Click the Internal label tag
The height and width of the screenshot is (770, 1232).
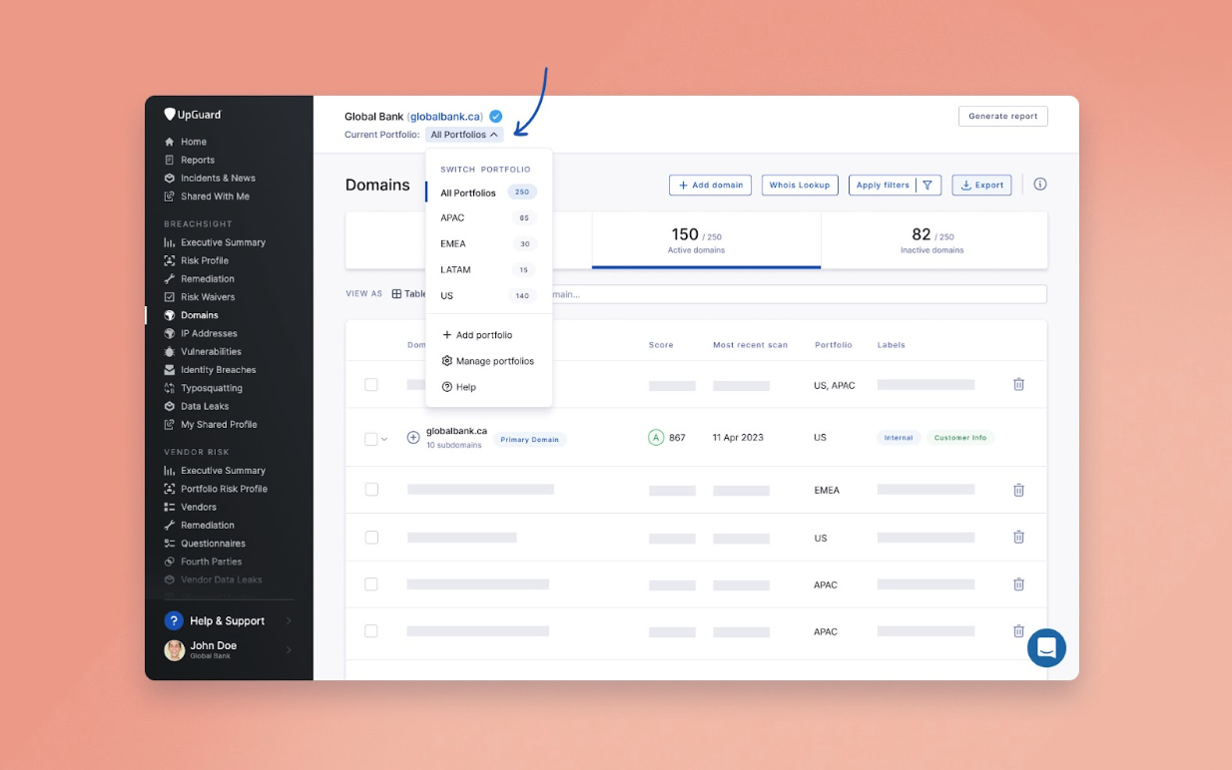[x=899, y=438]
